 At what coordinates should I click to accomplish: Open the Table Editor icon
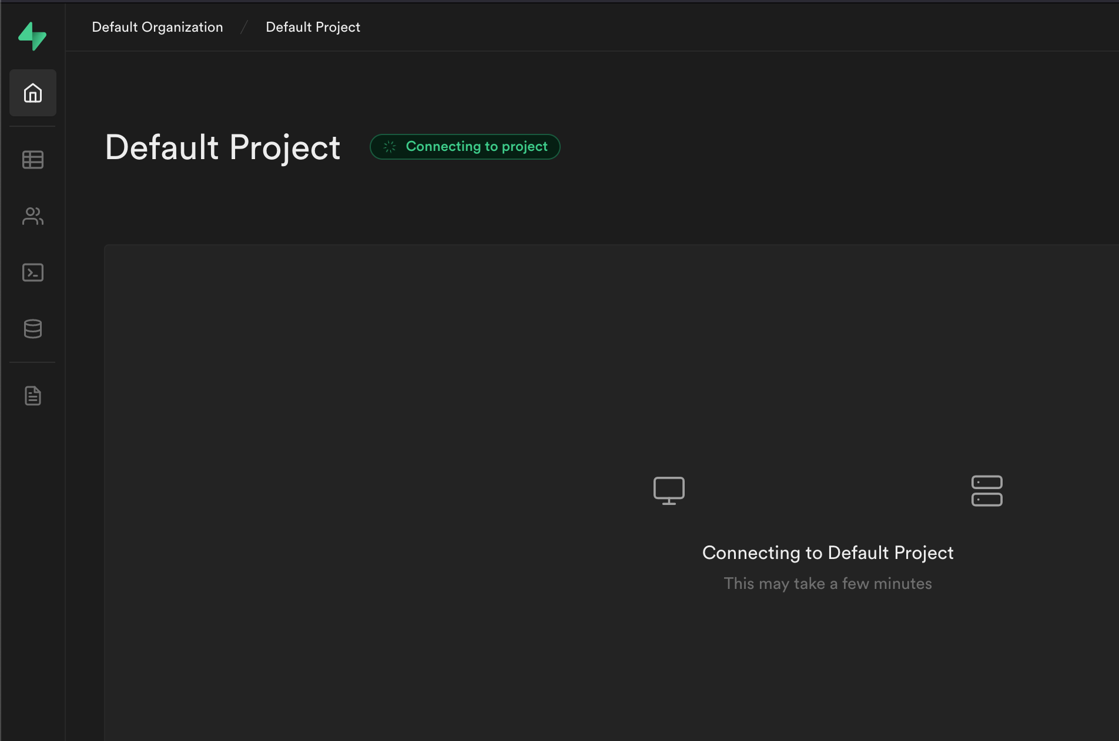click(33, 160)
